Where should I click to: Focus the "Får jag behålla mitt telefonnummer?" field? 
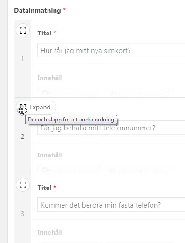(111, 128)
